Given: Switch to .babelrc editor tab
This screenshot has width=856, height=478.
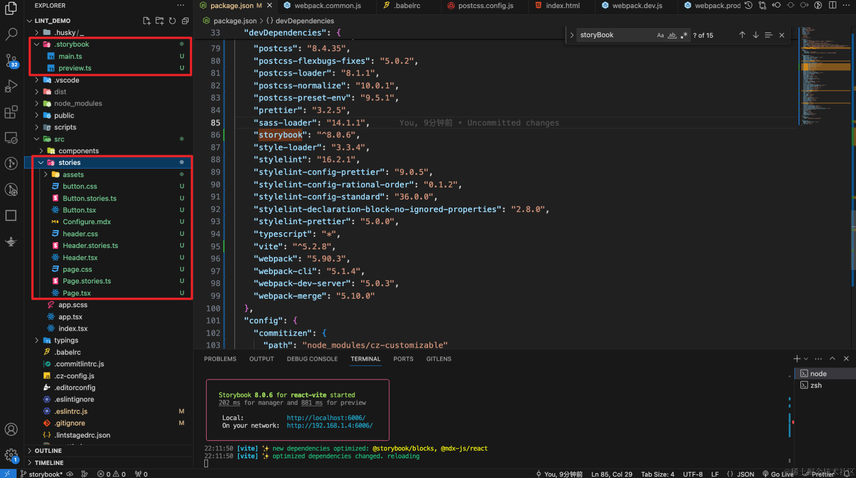Looking at the screenshot, I should [x=407, y=5].
